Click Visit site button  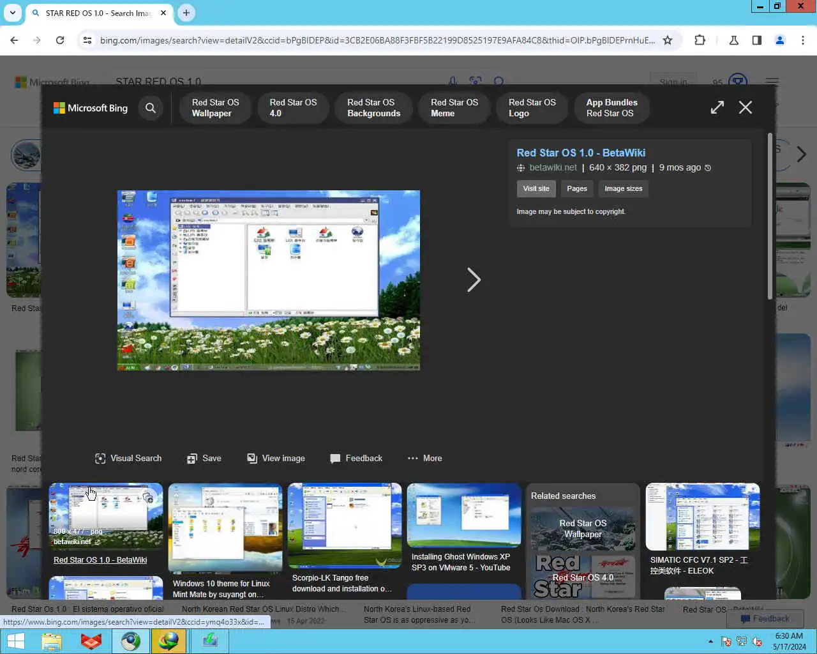coord(536,188)
